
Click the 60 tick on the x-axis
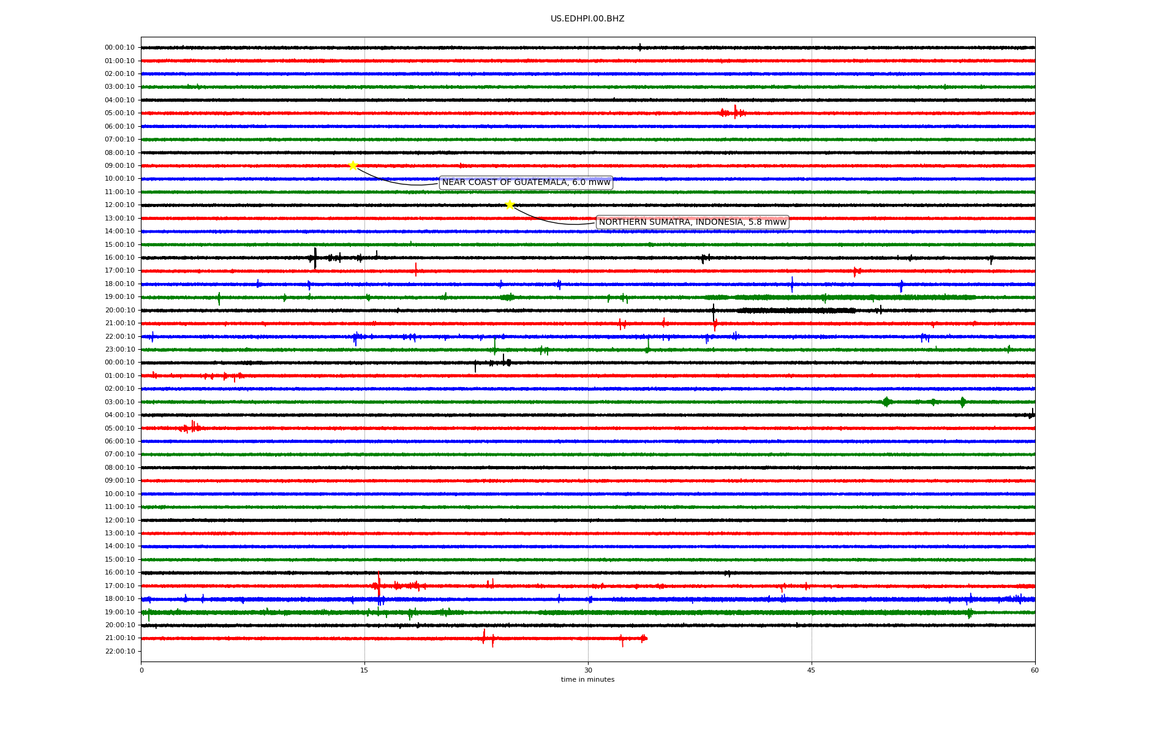point(1035,670)
